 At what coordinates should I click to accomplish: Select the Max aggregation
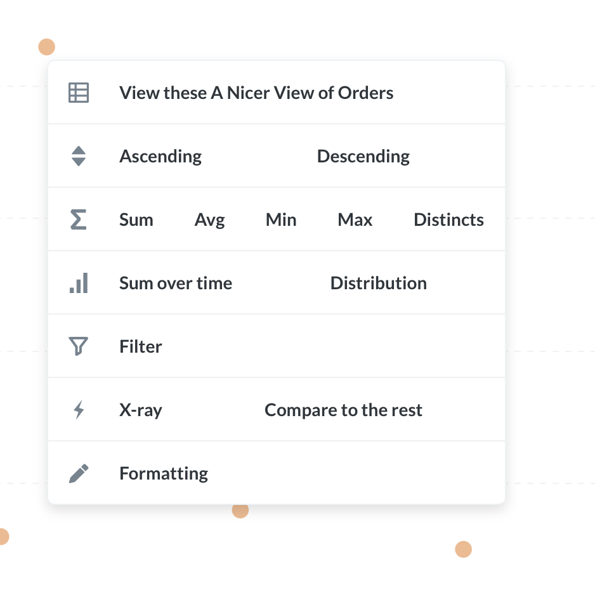point(355,219)
